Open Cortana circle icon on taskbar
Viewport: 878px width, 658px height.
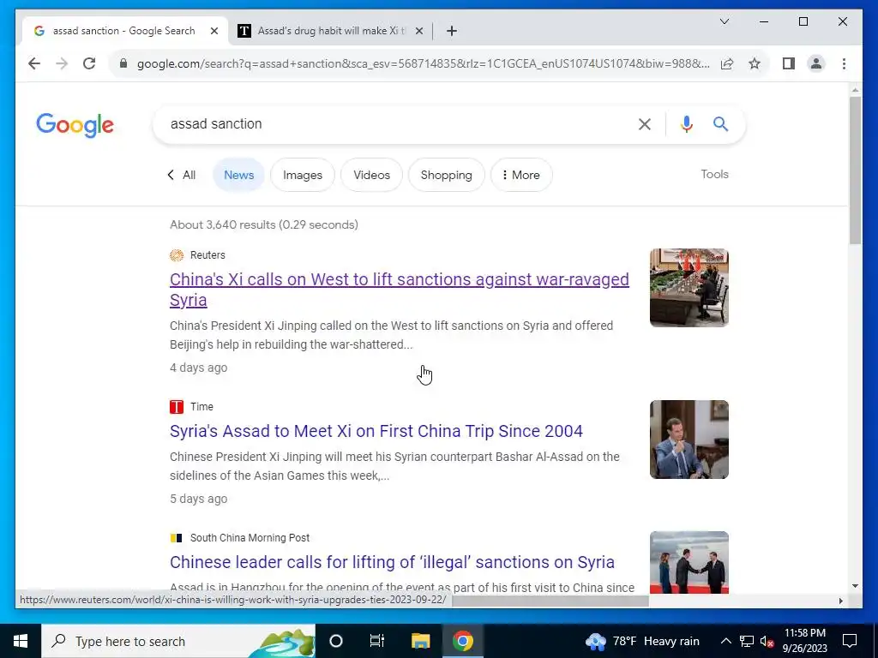coord(336,641)
